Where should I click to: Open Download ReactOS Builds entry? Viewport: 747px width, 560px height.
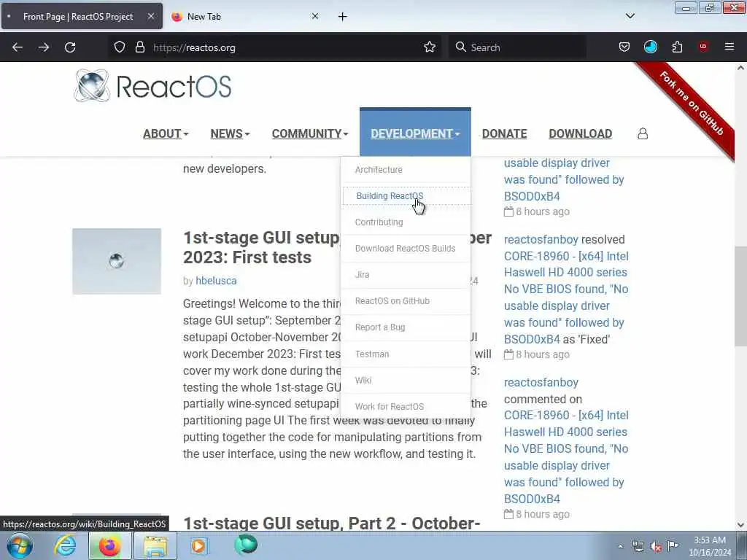pos(406,248)
